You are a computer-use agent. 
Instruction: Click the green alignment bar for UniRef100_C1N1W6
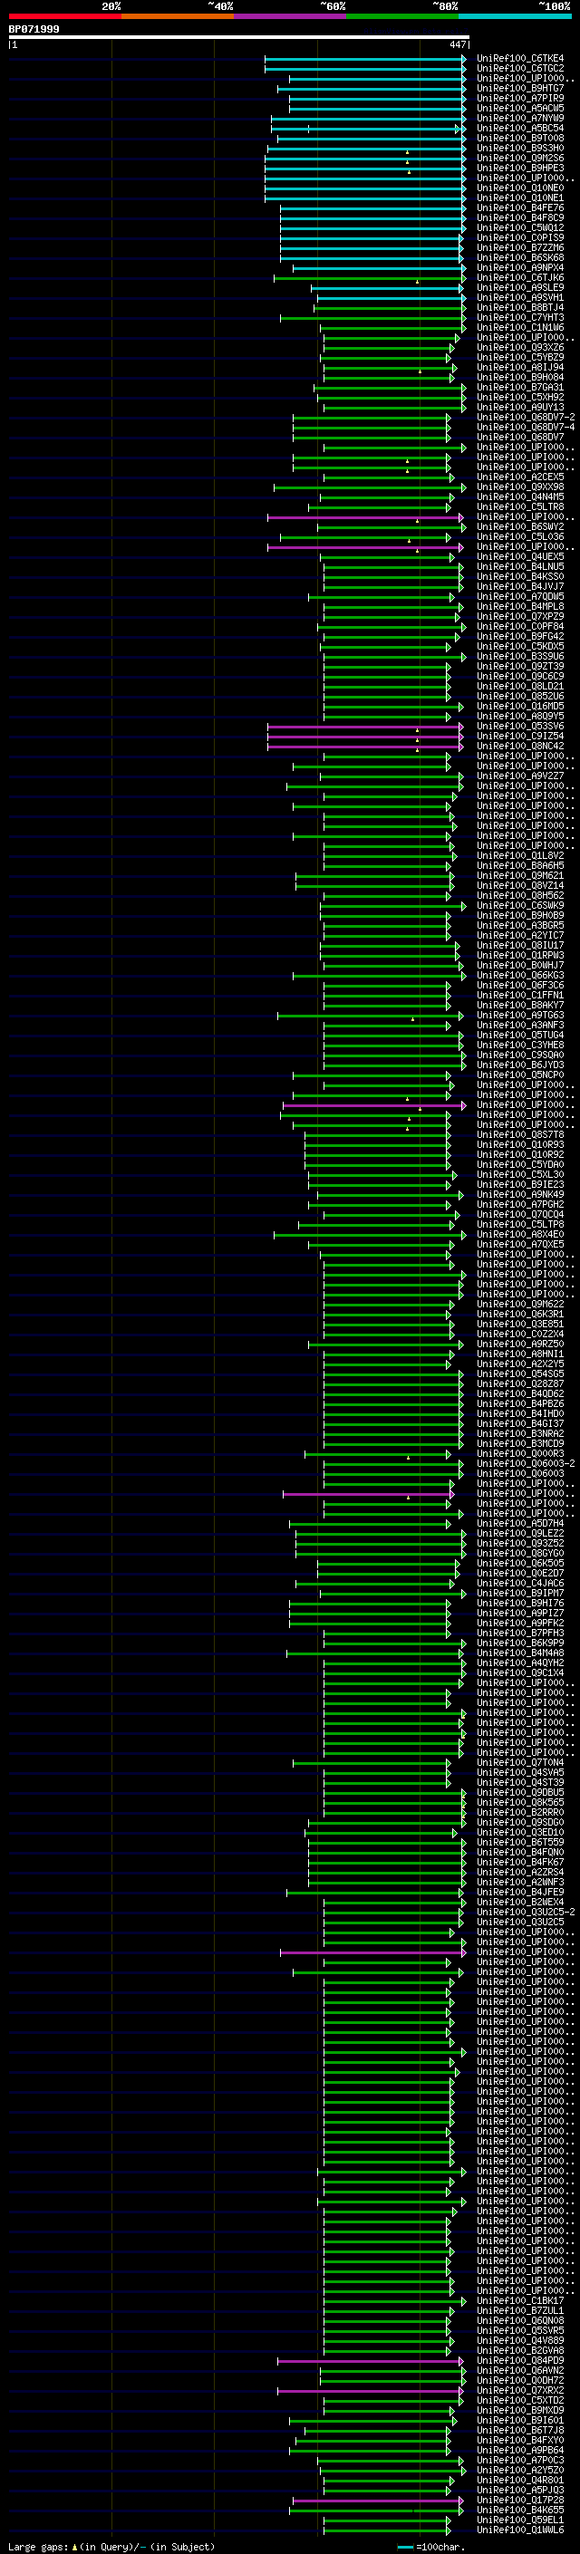point(394,327)
